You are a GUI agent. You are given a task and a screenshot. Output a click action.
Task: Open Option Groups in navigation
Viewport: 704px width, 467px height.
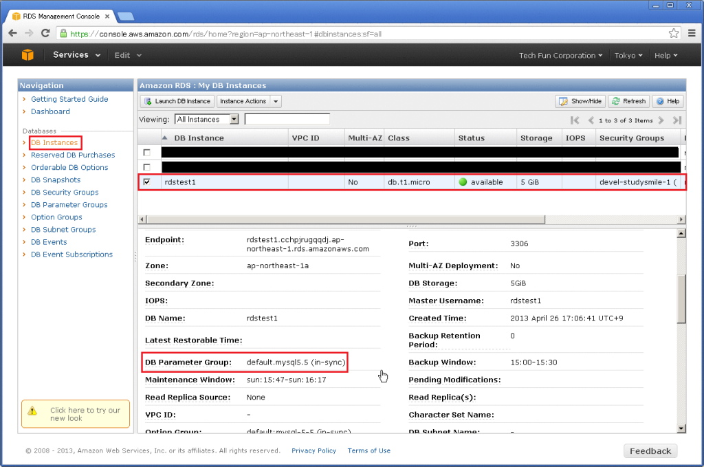[x=56, y=217]
